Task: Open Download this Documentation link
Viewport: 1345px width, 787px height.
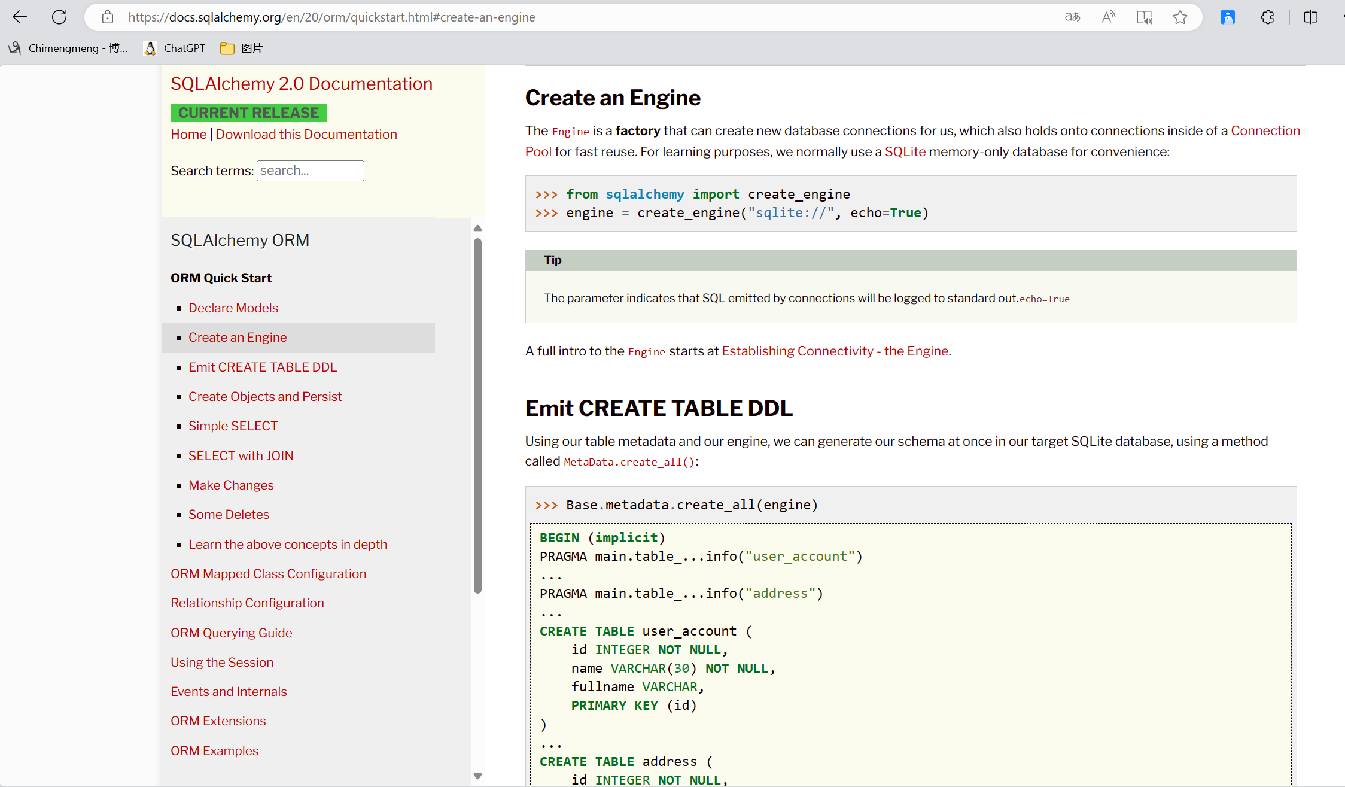Action: [306, 134]
